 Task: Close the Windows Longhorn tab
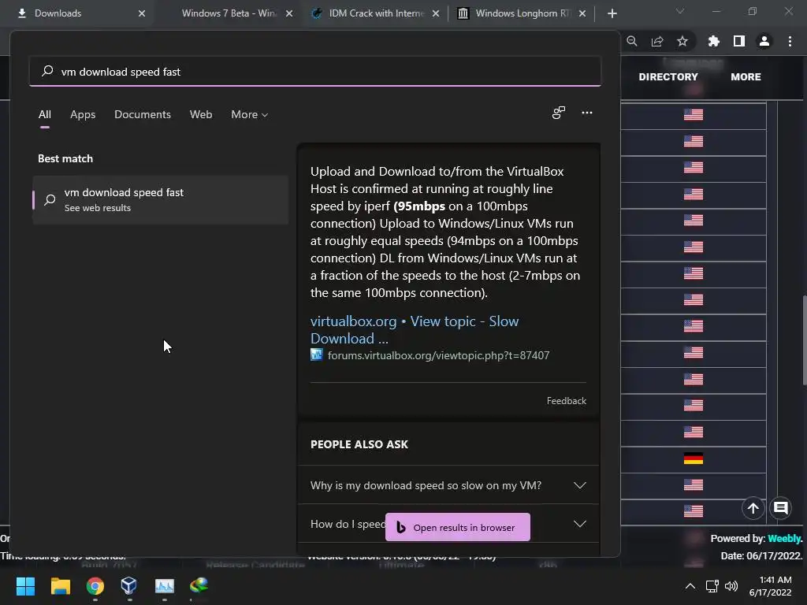(x=582, y=13)
